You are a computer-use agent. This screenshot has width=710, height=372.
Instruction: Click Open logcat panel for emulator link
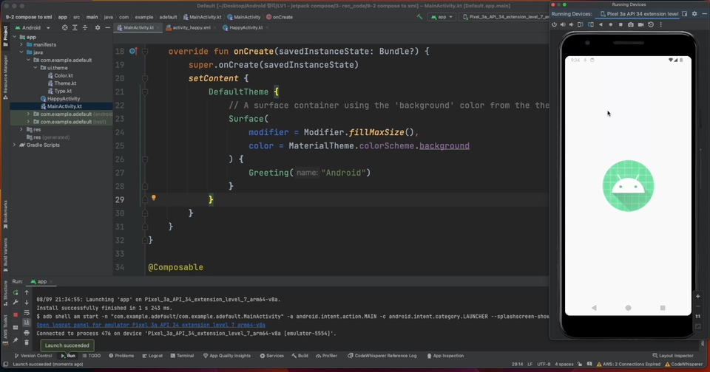pyautogui.click(x=151, y=325)
